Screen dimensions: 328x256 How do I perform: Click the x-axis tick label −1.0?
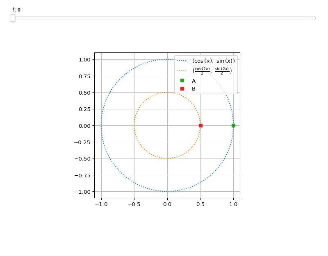(101, 204)
